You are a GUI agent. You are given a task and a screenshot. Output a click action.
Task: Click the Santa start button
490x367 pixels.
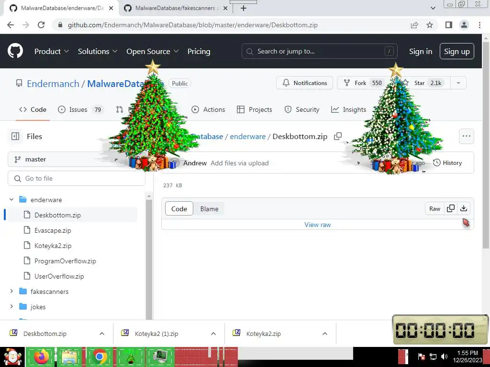point(12,356)
